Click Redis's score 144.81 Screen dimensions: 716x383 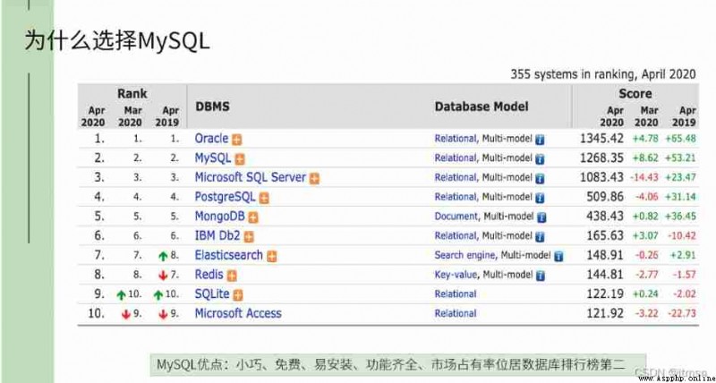click(605, 275)
